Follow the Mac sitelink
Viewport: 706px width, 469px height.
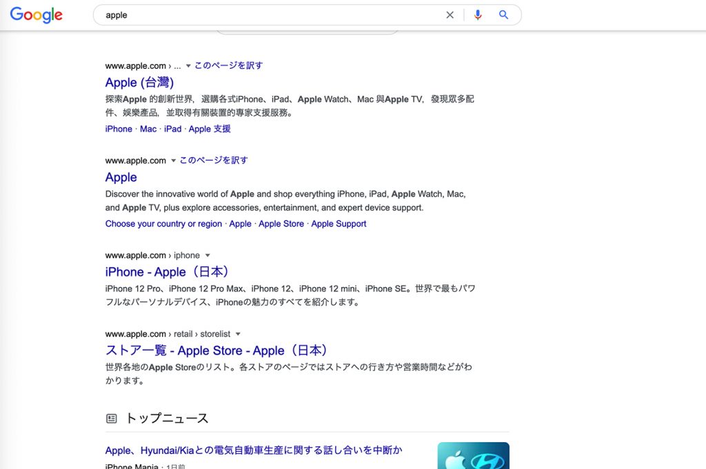click(x=148, y=129)
